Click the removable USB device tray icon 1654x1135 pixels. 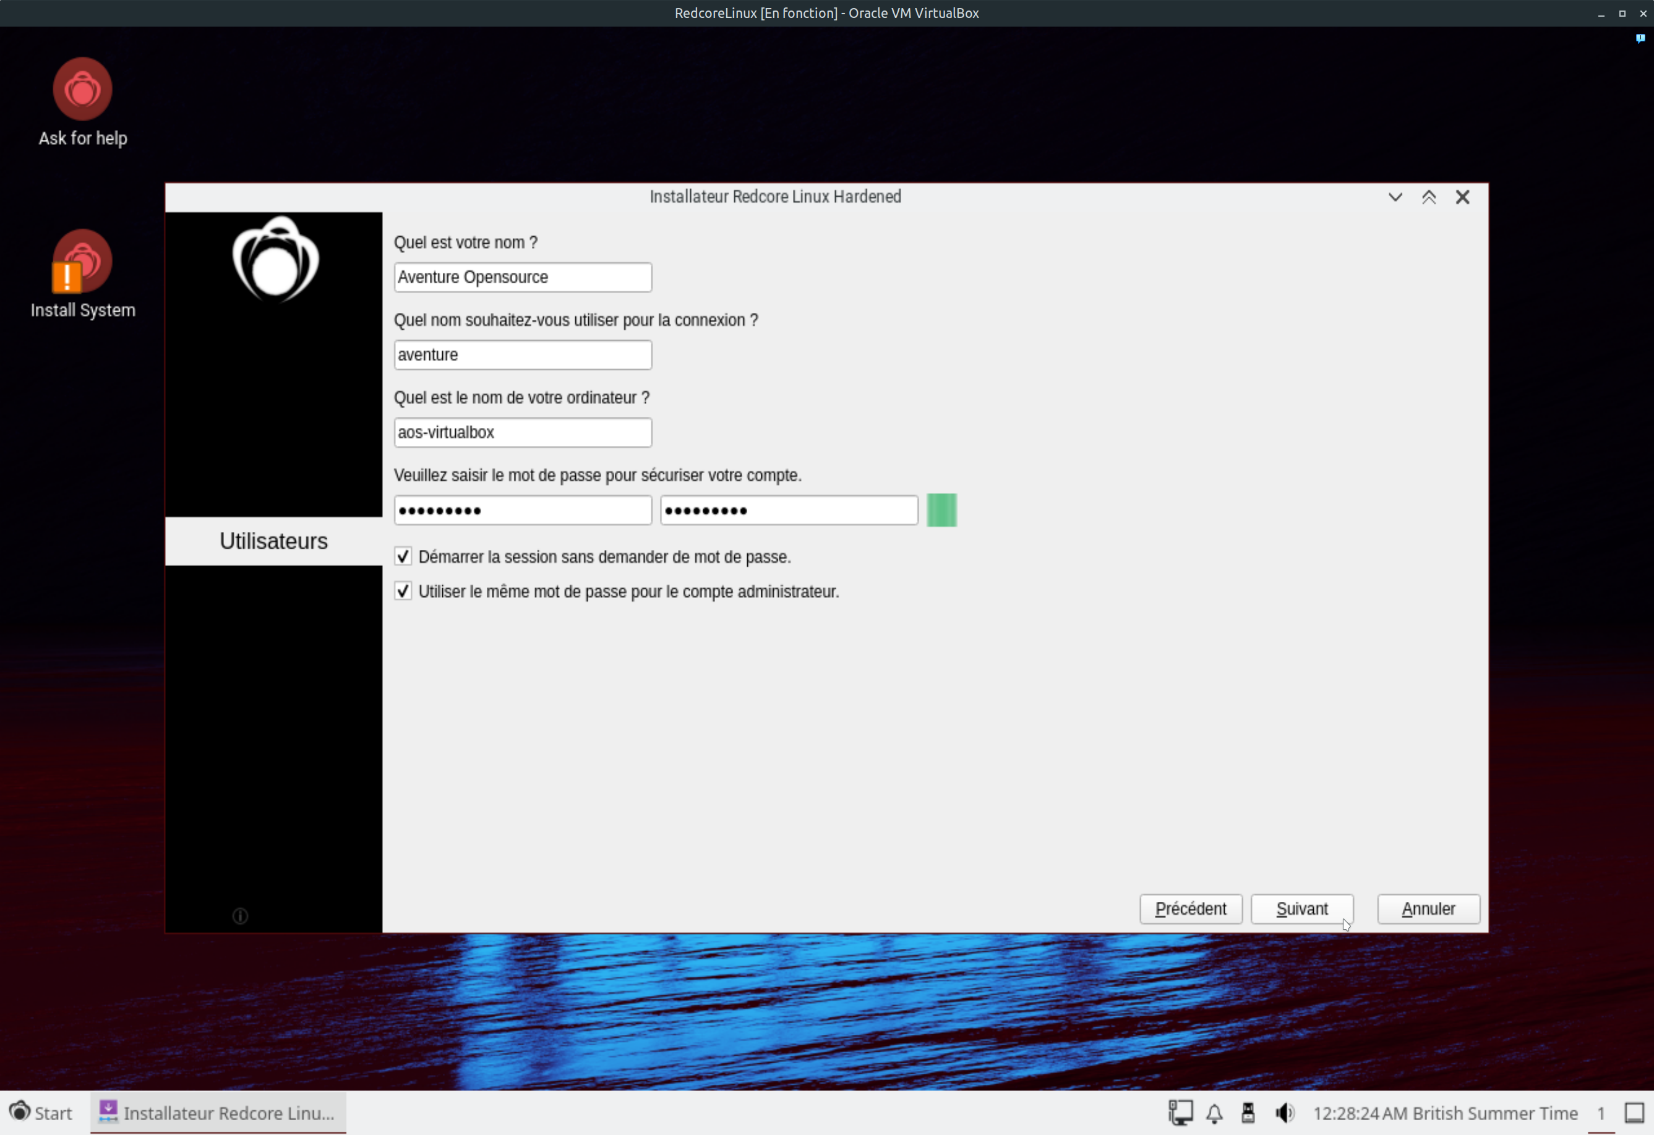(1248, 1113)
